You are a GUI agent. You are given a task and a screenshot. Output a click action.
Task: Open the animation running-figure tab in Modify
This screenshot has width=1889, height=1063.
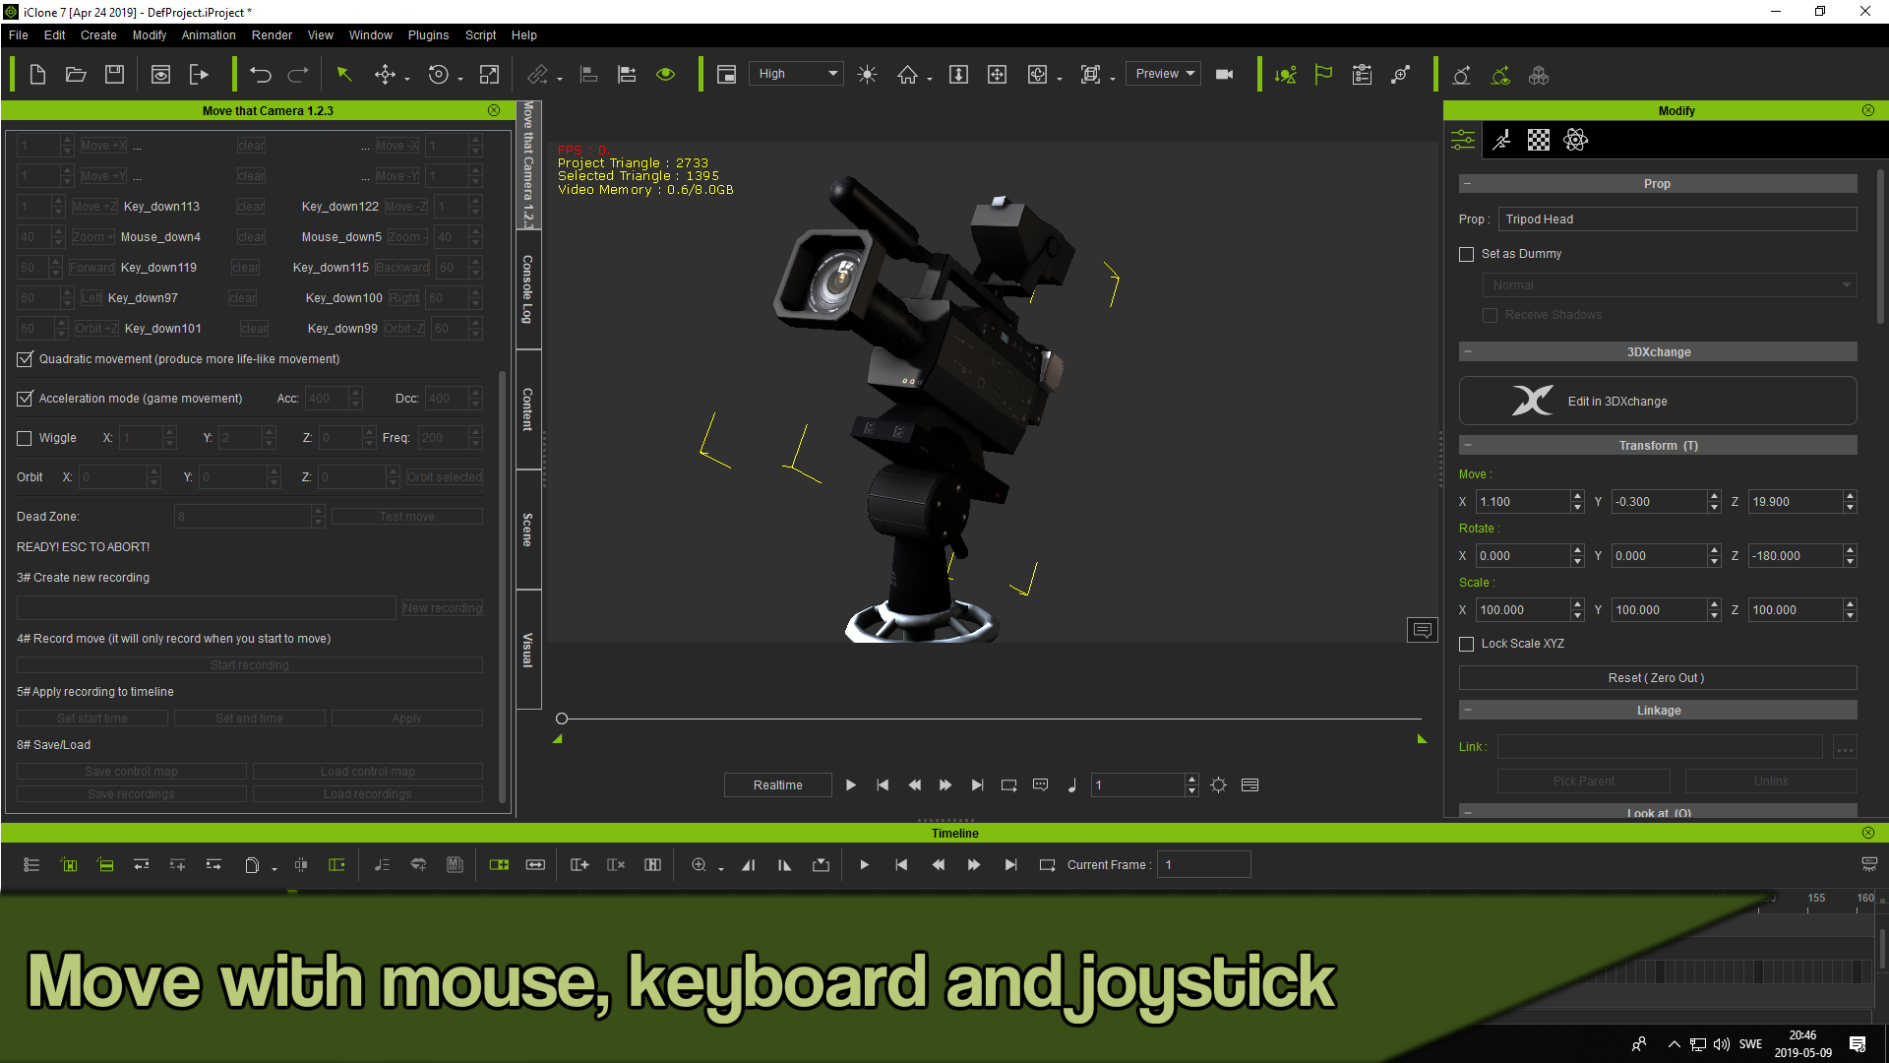coord(1501,140)
